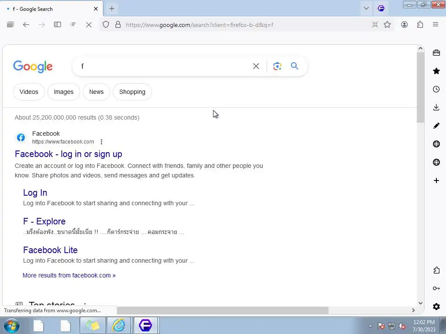This screenshot has width=446, height=334.
Task: Click the scroll up arrow
Action: [x=420, y=49]
